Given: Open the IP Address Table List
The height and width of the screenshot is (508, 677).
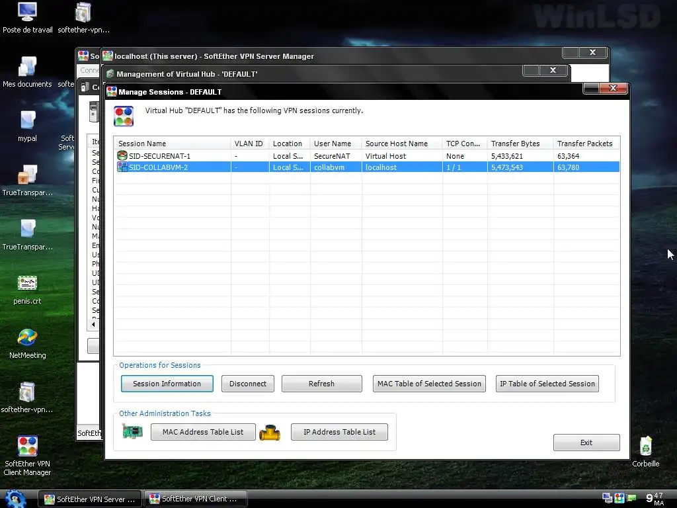Looking at the screenshot, I should tap(339, 432).
